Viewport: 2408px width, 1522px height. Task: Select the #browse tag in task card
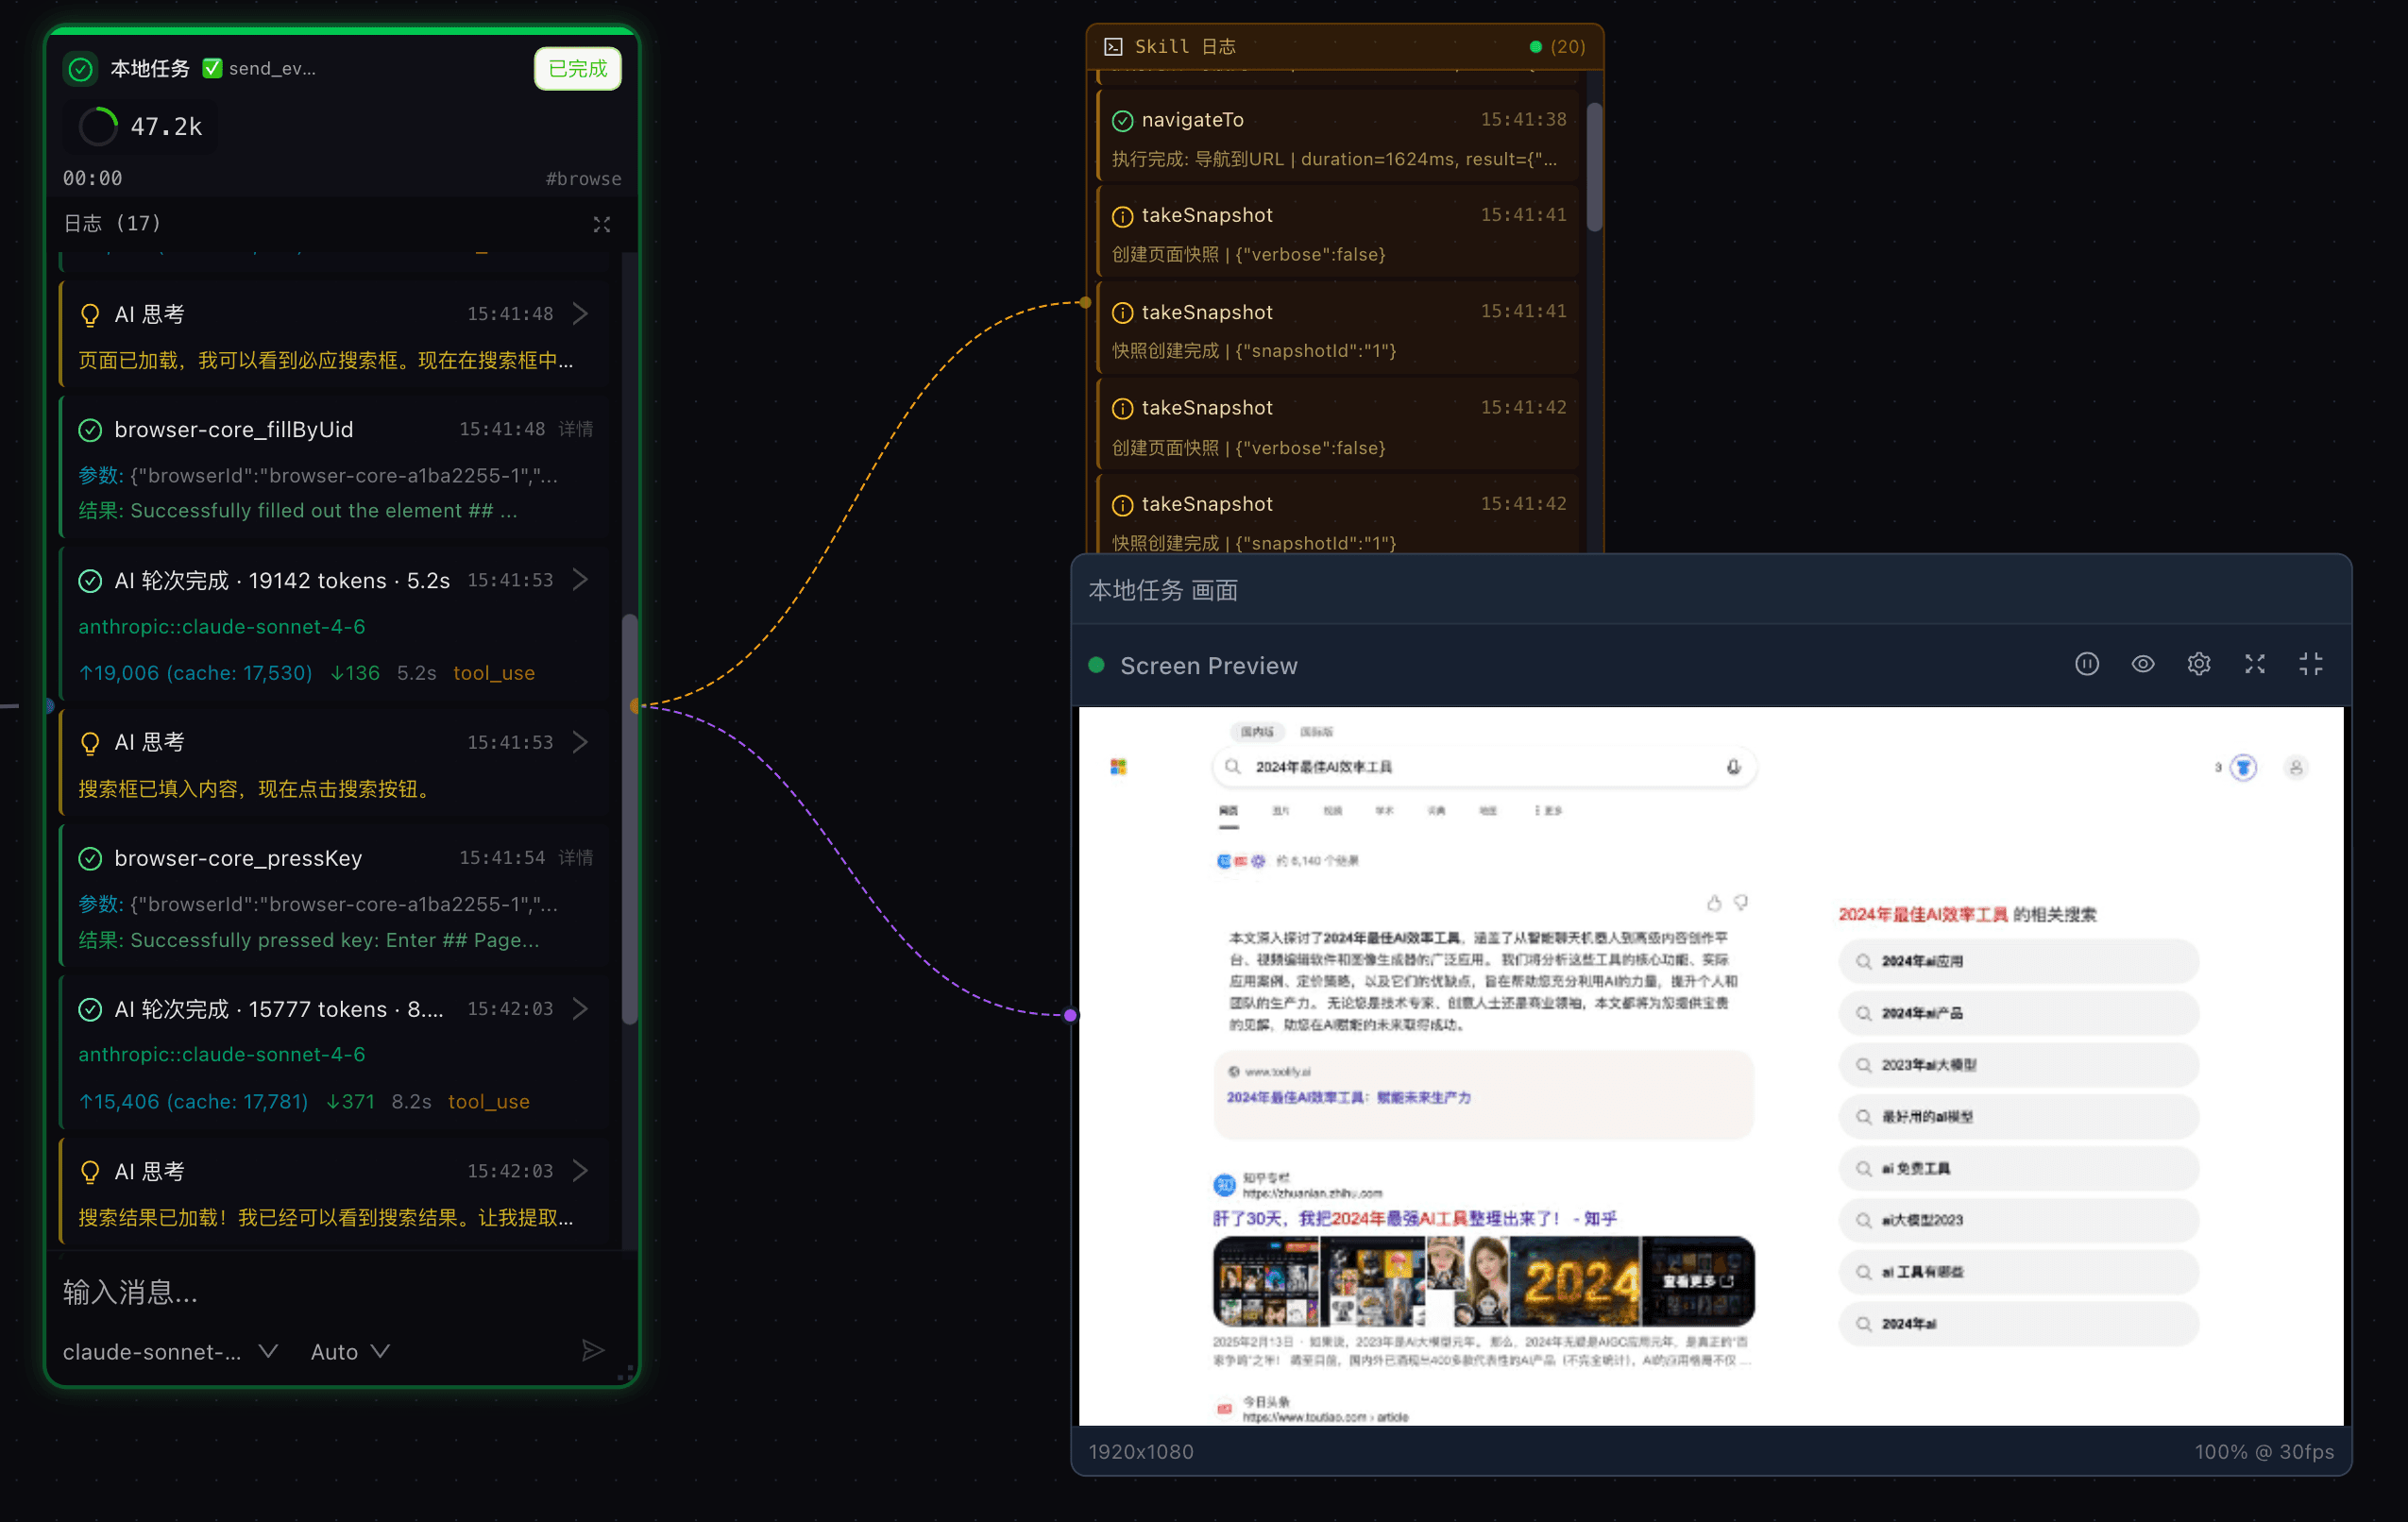(583, 178)
